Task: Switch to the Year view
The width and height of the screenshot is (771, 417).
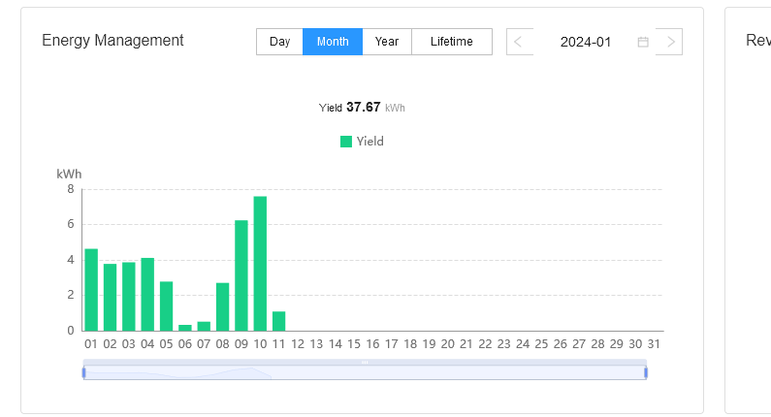Action: [x=387, y=42]
